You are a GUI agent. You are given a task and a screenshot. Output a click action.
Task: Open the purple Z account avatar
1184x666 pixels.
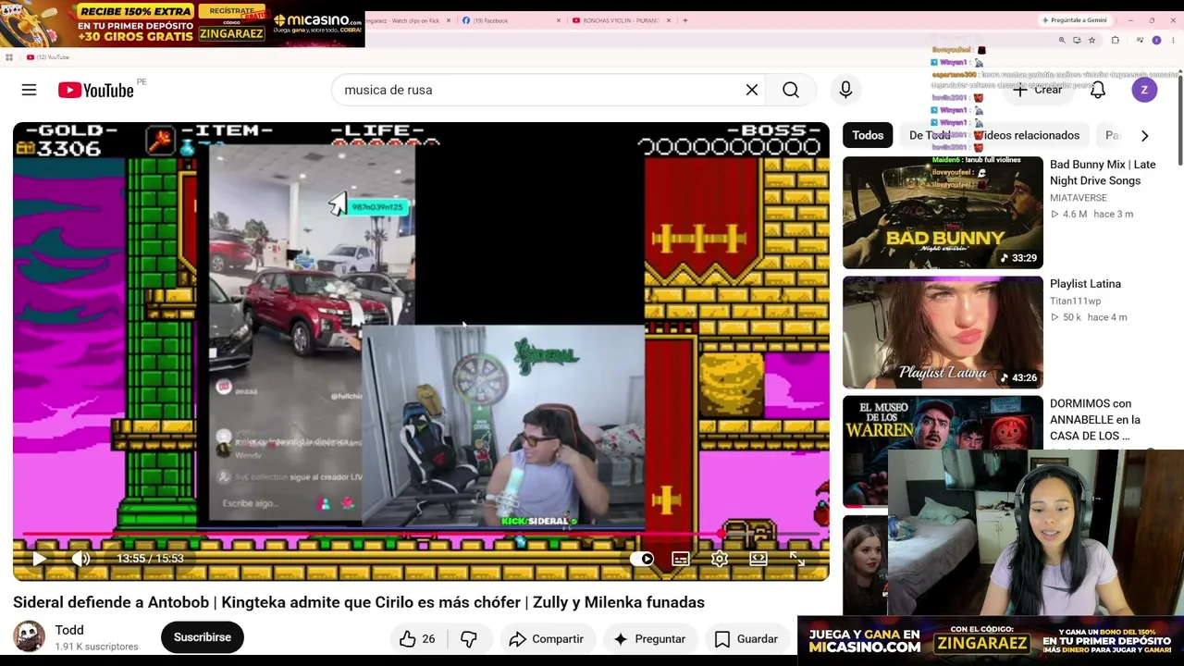coord(1144,90)
